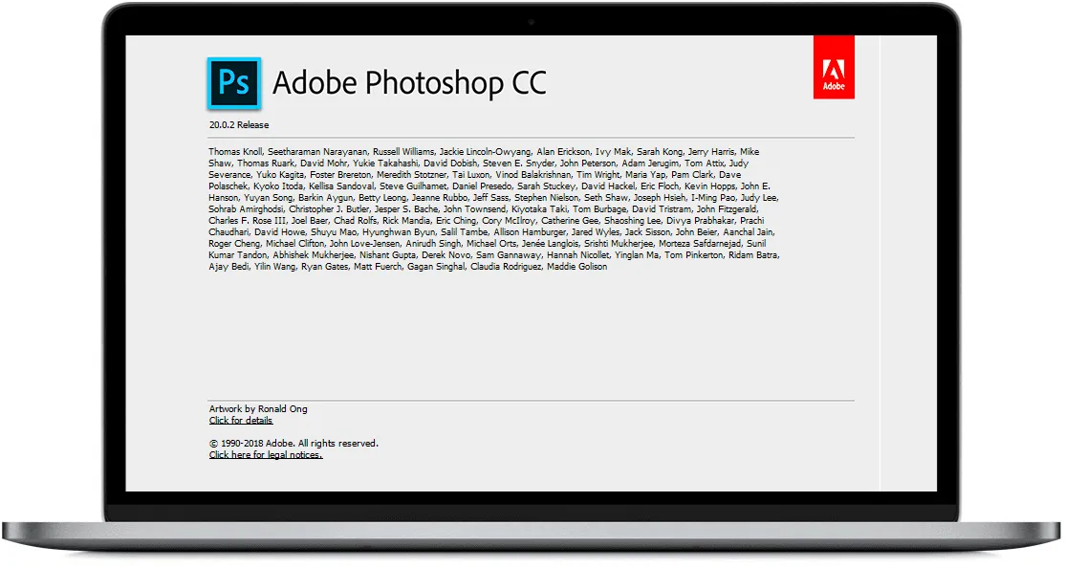The image size is (1065, 568).
Task: Click the blank area below the credits list
Action: [x=532, y=335]
